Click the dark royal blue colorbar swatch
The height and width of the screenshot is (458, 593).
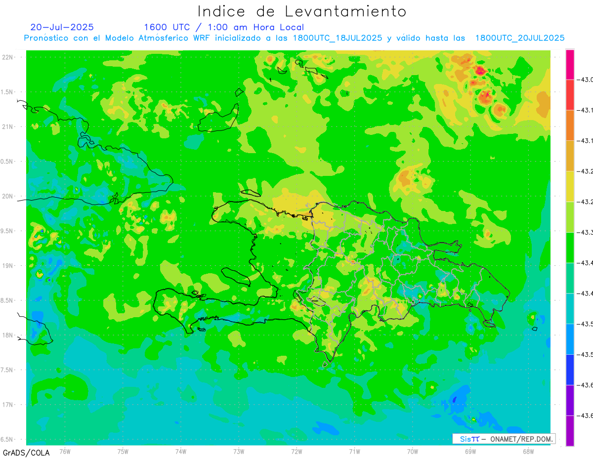pyautogui.click(x=570, y=370)
